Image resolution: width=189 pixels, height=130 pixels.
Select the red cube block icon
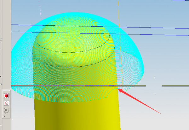point(7,96)
